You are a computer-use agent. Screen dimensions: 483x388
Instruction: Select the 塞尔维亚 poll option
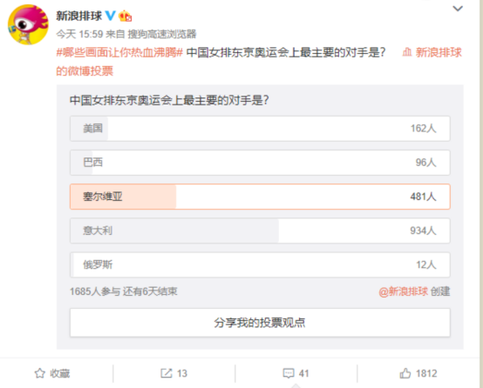point(260,197)
